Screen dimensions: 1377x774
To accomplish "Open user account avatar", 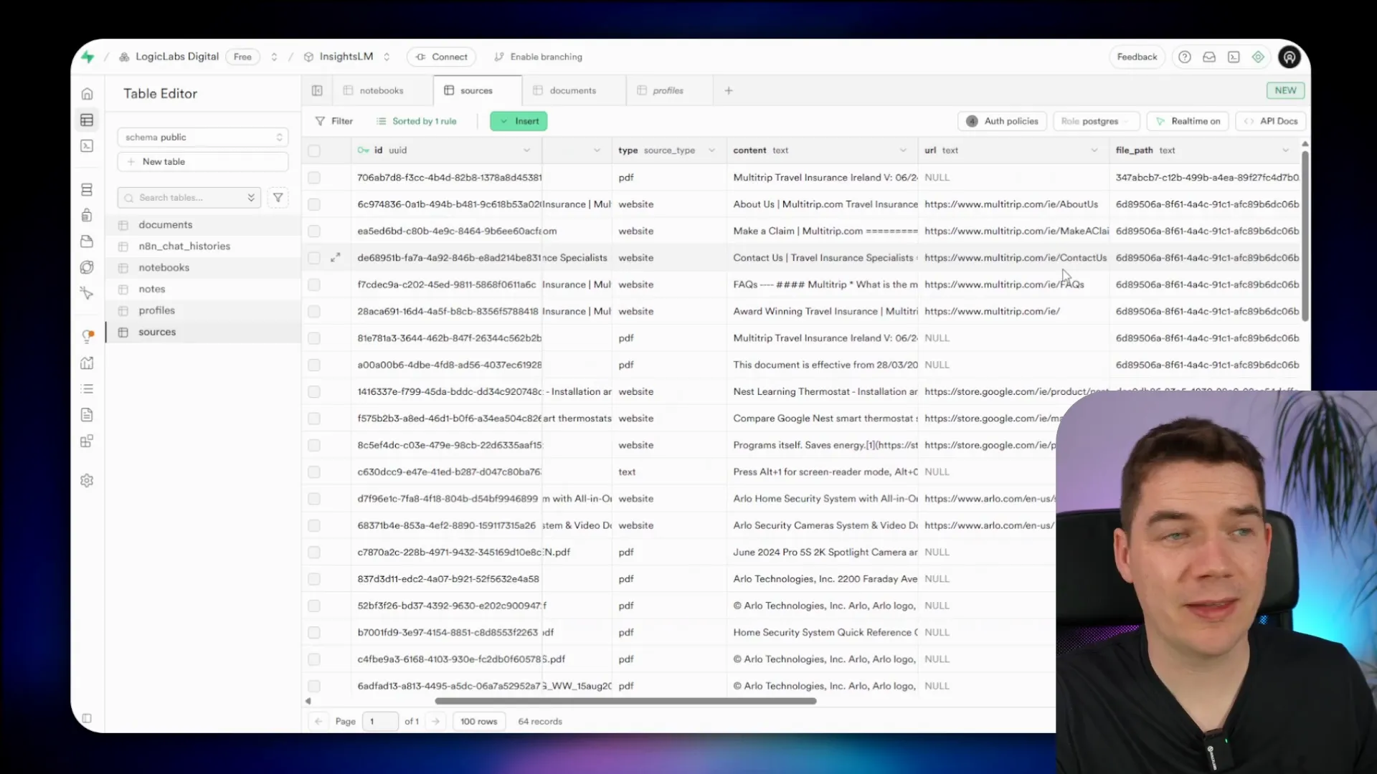I will point(1290,57).
